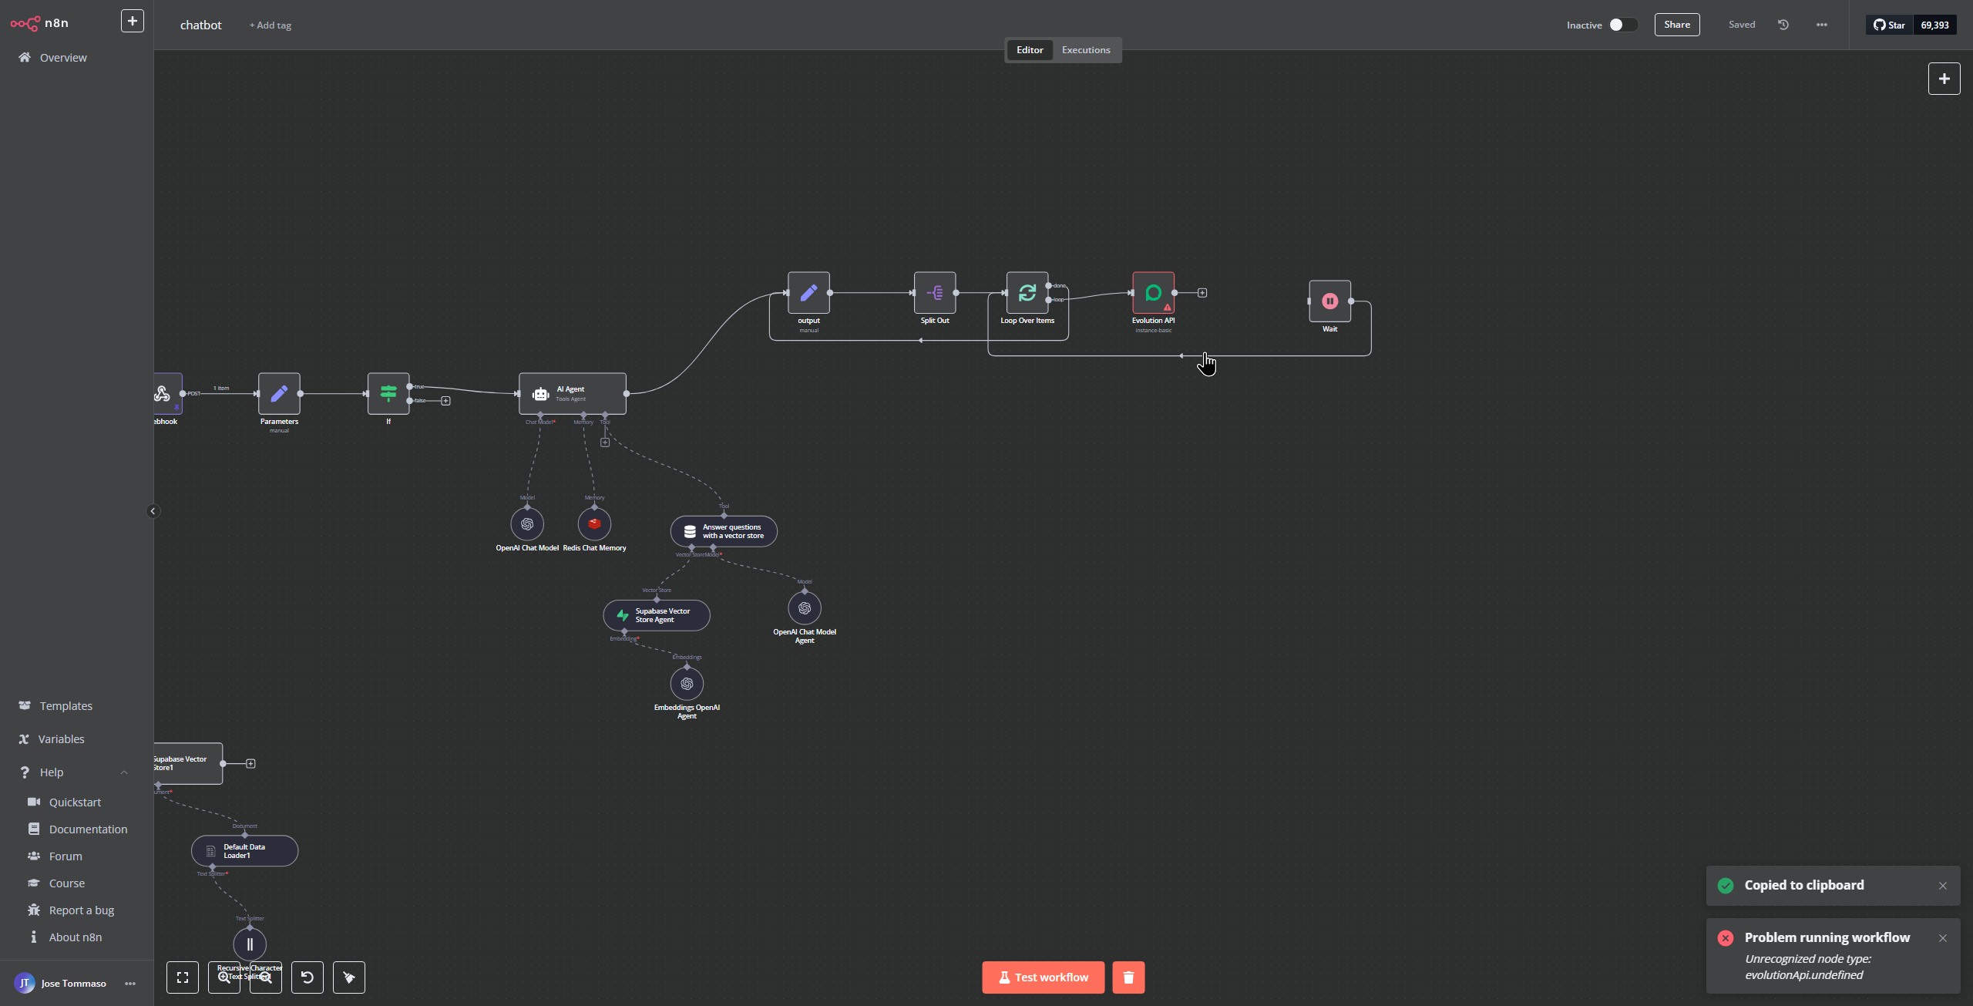Click the Share button
This screenshot has height=1006, width=1973.
(x=1676, y=25)
